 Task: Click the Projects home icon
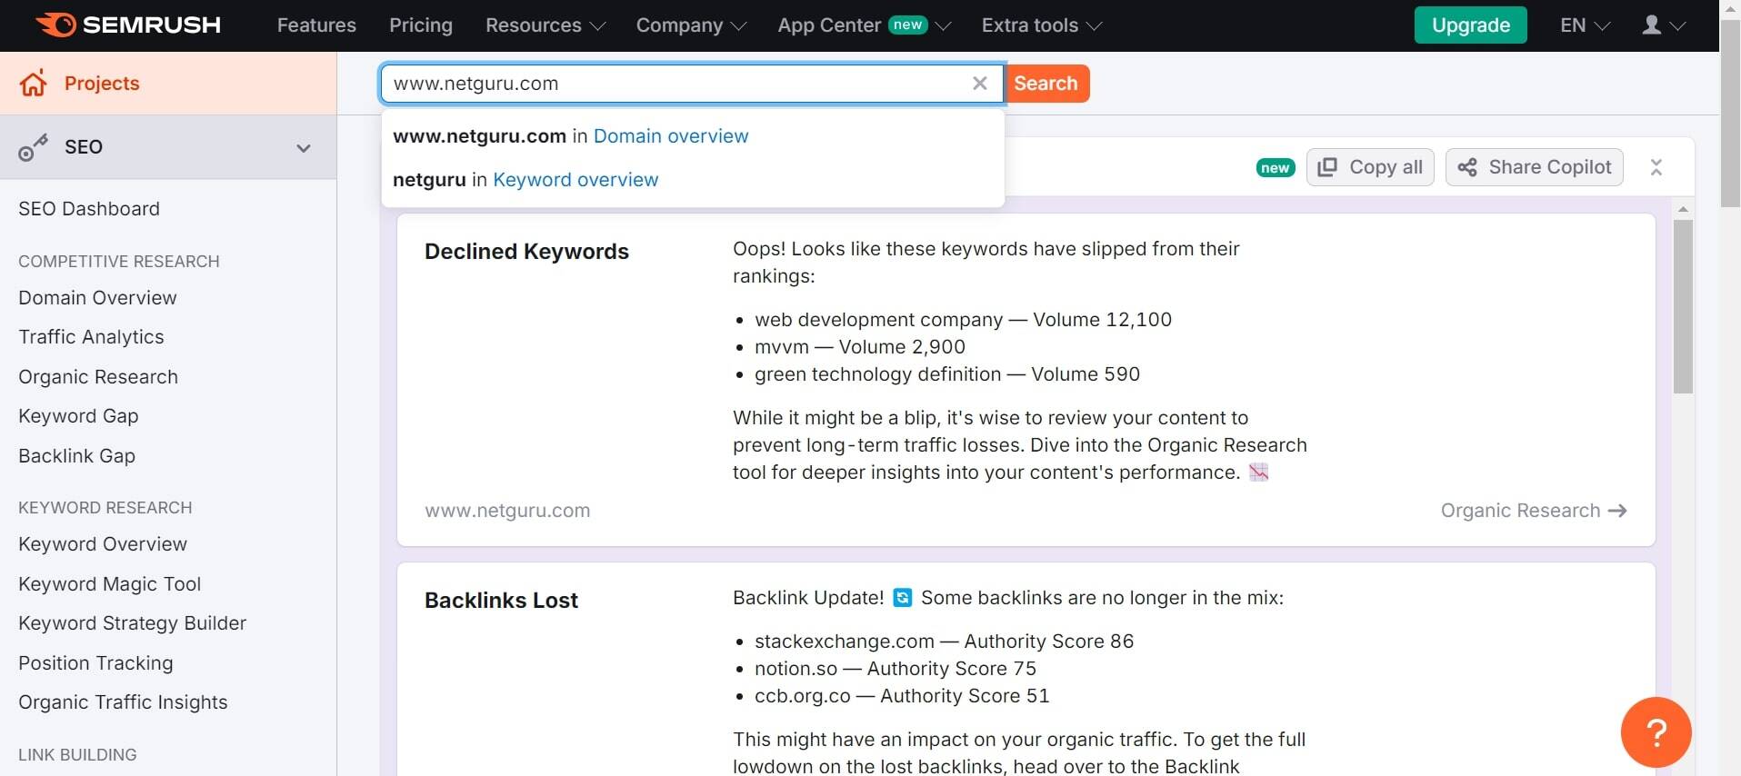point(34,84)
